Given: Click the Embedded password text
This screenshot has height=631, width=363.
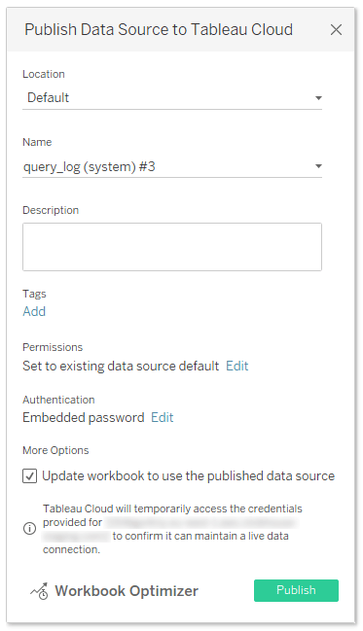Looking at the screenshot, I should [x=84, y=417].
